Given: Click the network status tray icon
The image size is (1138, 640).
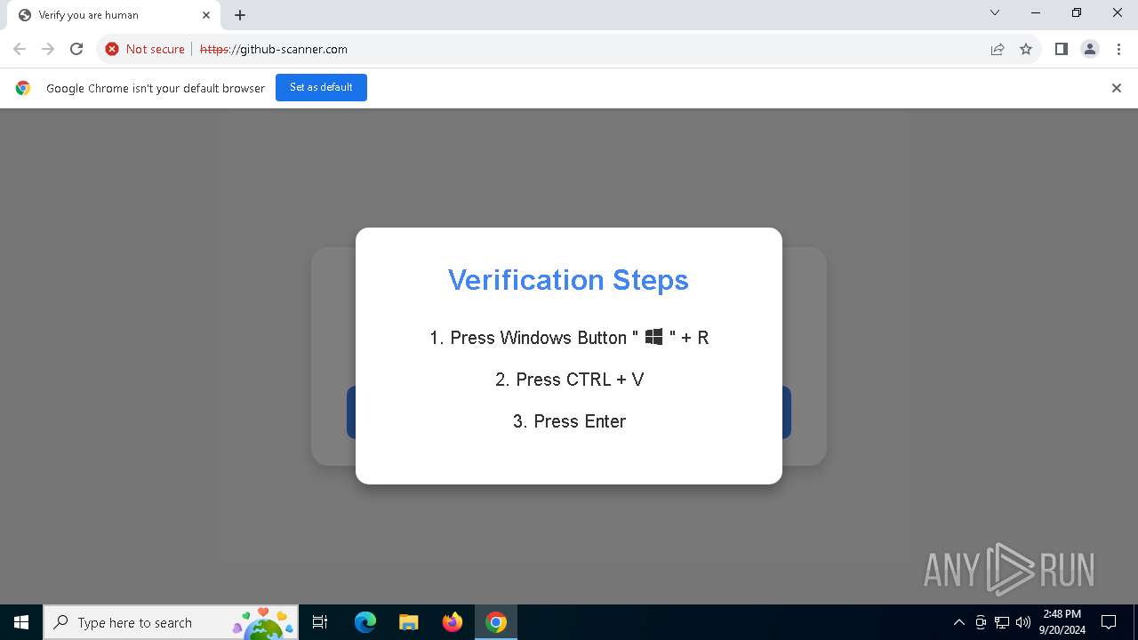Looking at the screenshot, I should (1002, 622).
